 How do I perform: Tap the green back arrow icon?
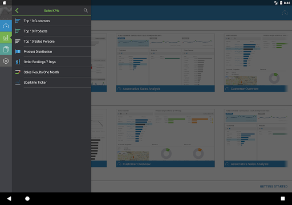(x=17, y=10)
